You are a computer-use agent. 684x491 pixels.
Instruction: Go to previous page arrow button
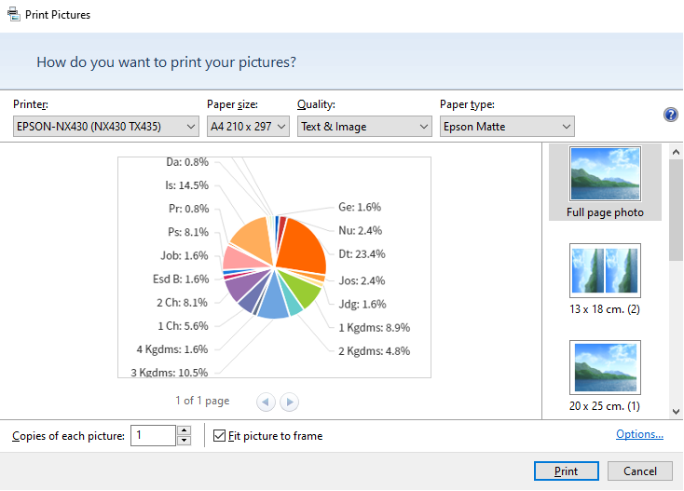[x=266, y=402]
